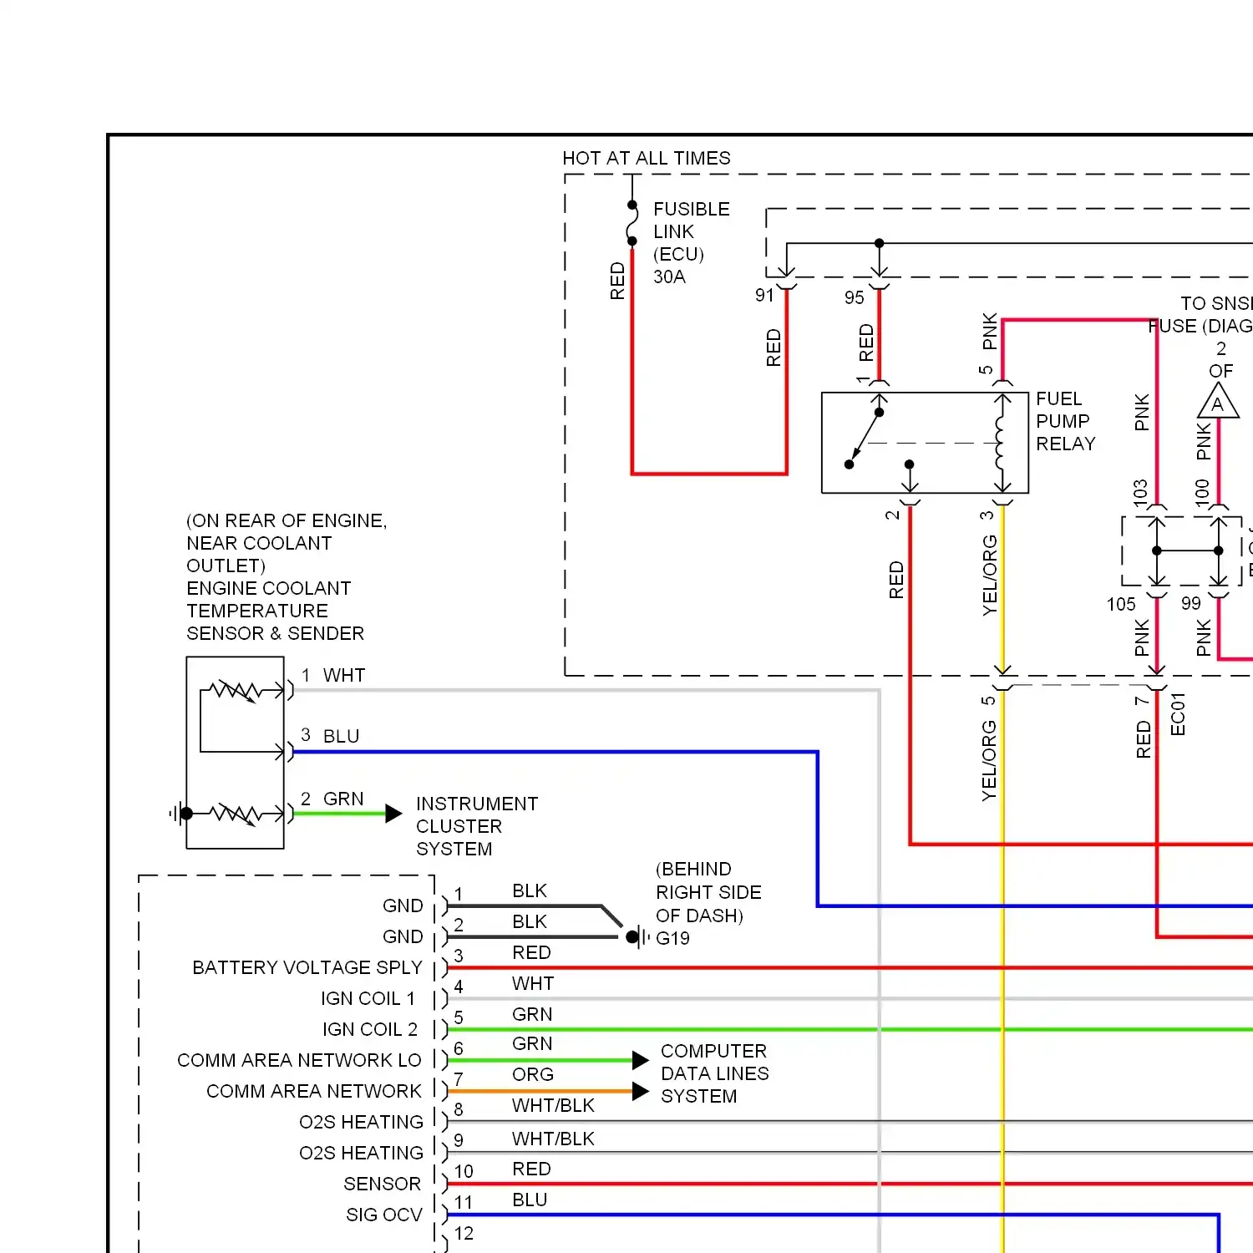This screenshot has width=1253, height=1253.
Task: Click the "SIG OCV" pin label
Action: (x=384, y=1215)
